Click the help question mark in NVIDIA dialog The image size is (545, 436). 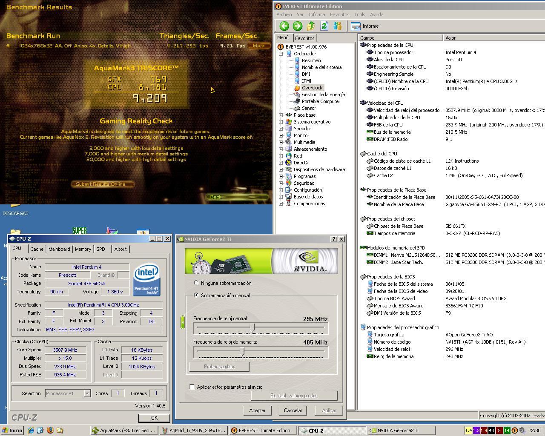click(334, 239)
